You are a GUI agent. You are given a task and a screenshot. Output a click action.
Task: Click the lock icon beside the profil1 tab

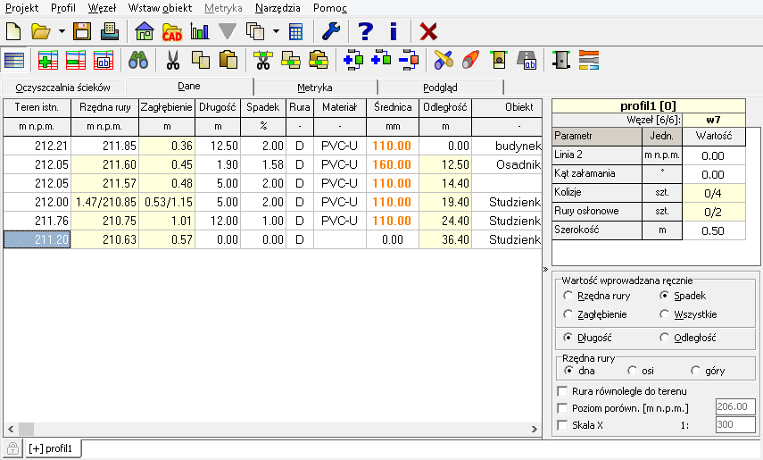[12, 448]
